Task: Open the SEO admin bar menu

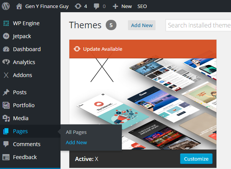Action: point(142,6)
